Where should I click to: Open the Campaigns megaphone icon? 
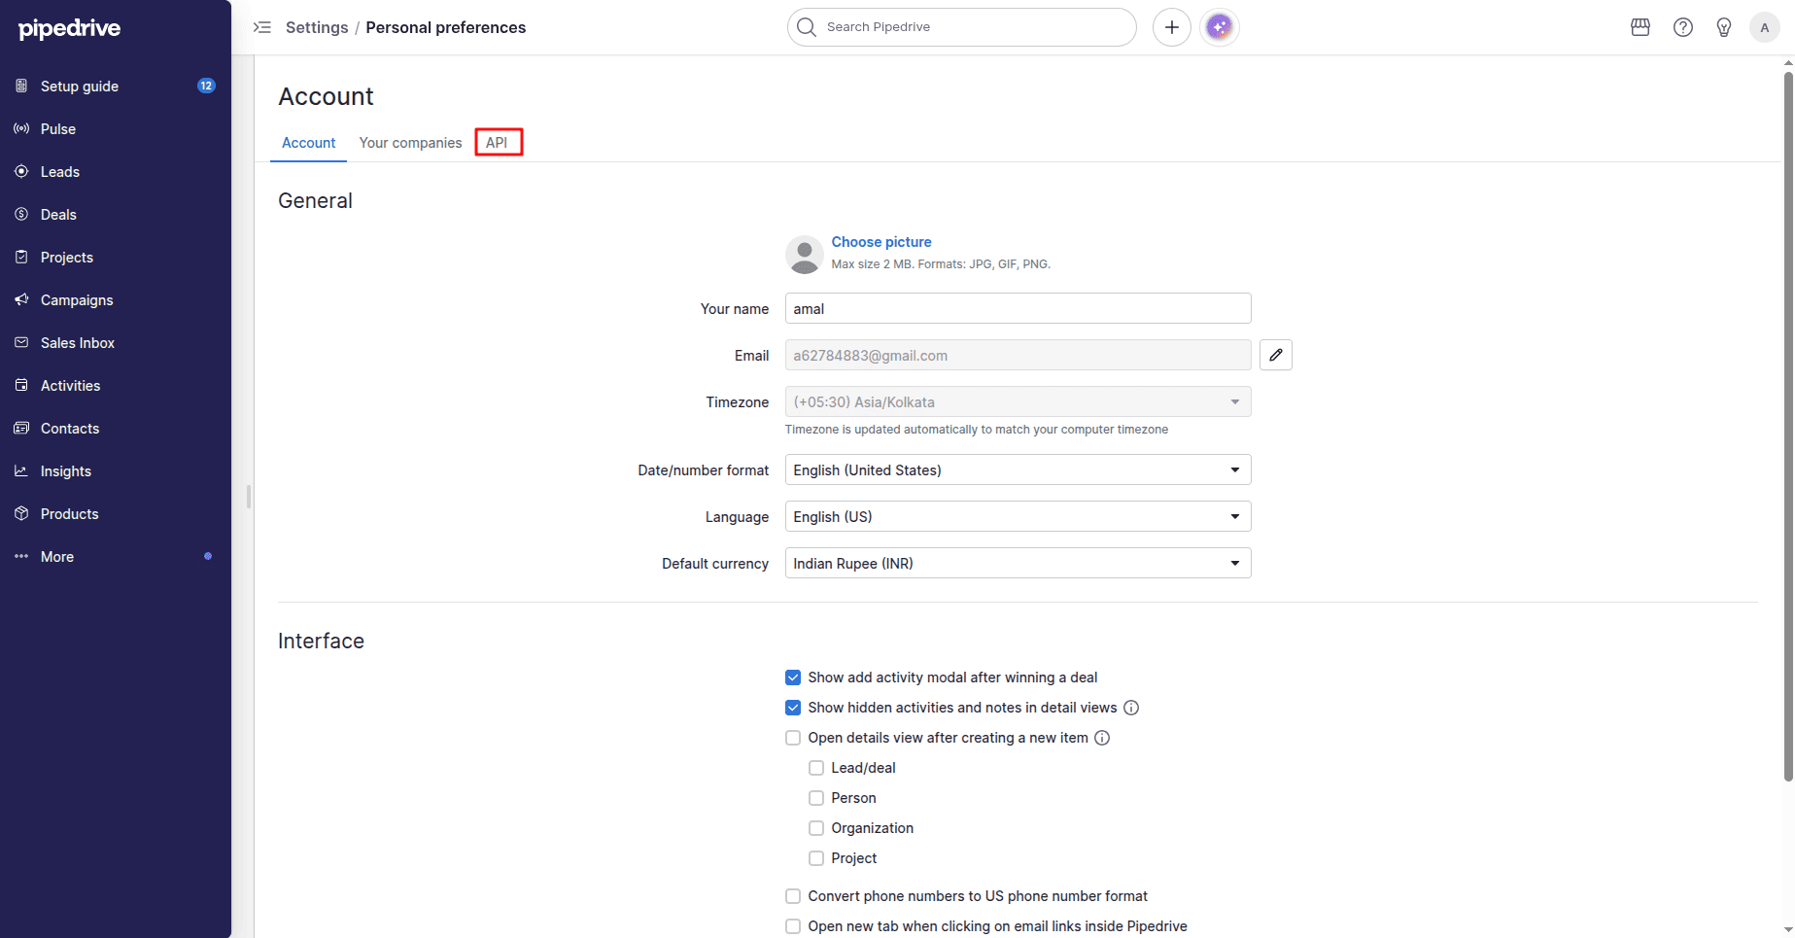click(21, 299)
